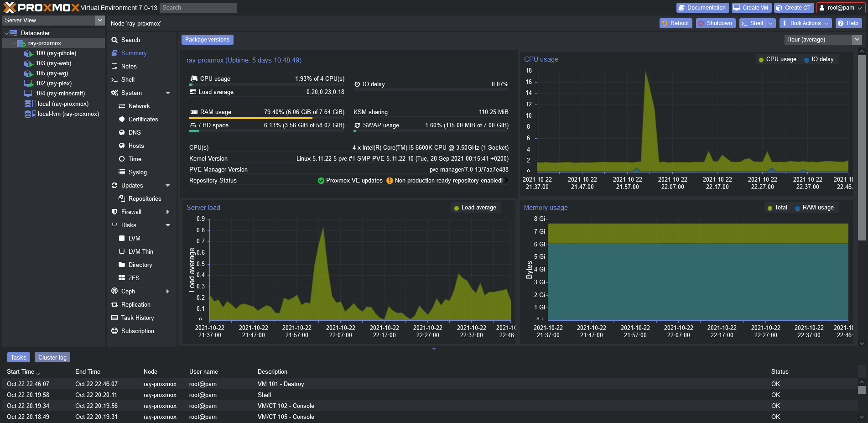Expand the Repository Status details arrow
The width and height of the screenshot is (868, 423).
506,180
